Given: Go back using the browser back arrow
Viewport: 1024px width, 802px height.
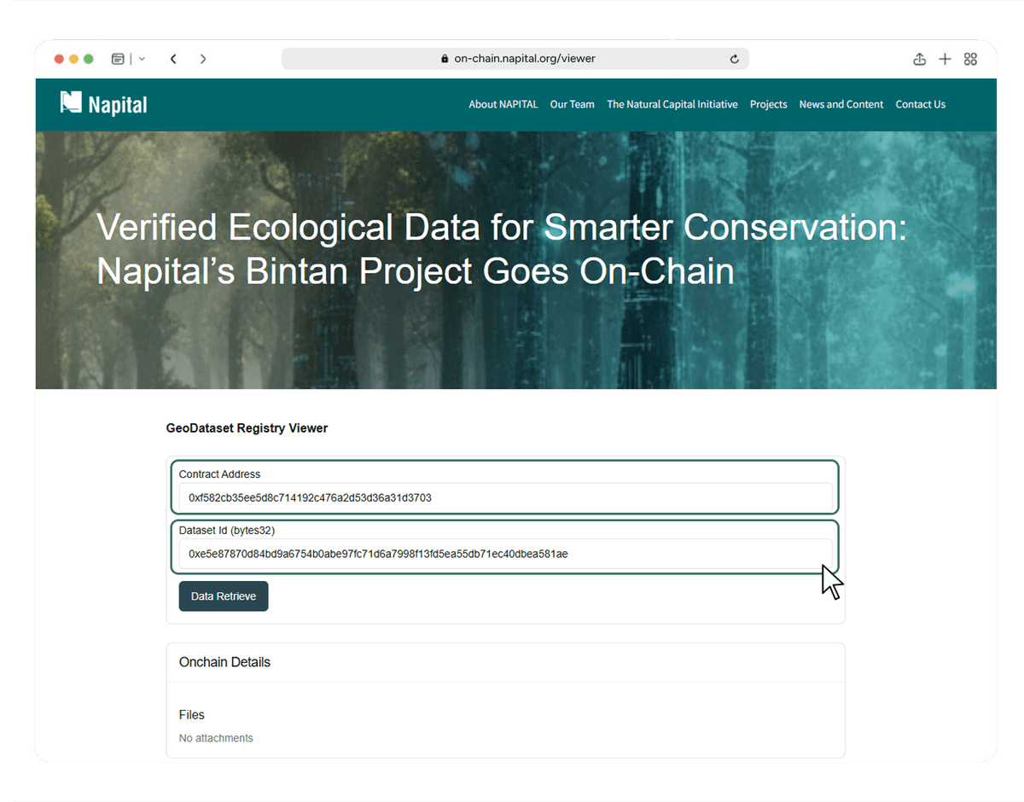Looking at the screenshot, I should (173, 59).
